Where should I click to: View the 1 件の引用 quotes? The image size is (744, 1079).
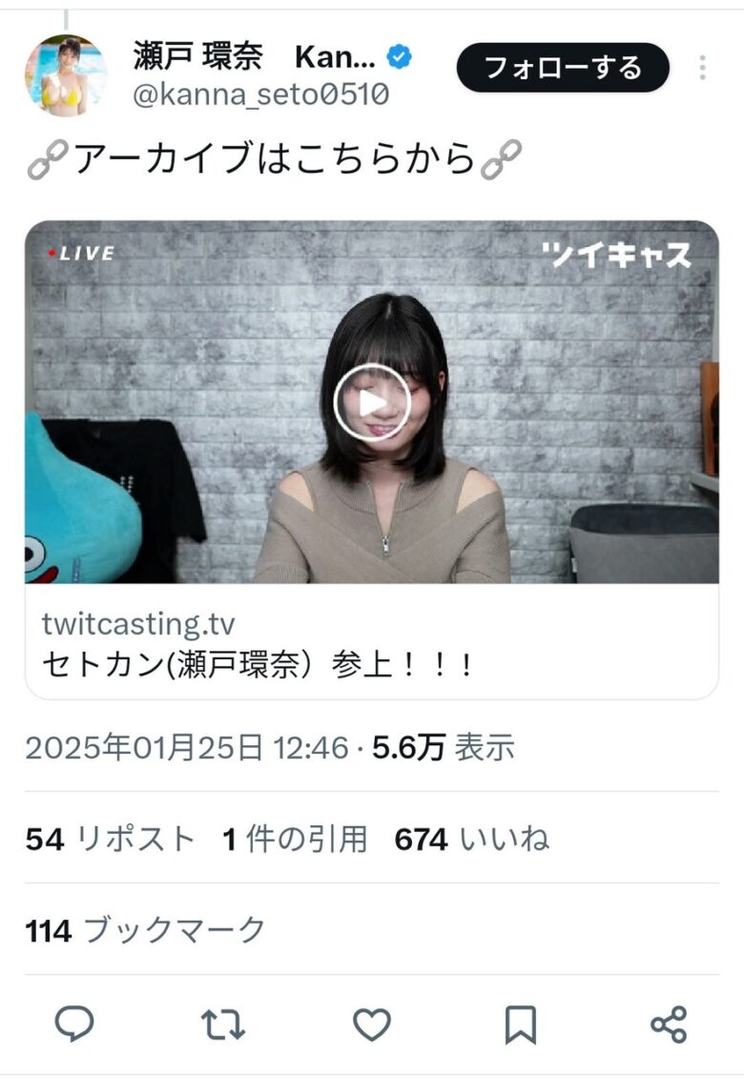[x=295, y=840]
